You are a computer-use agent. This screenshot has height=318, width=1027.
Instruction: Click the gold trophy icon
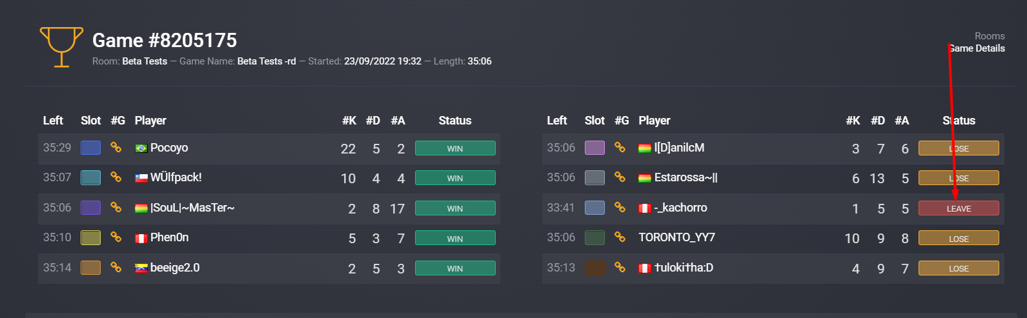pos(61,47)
